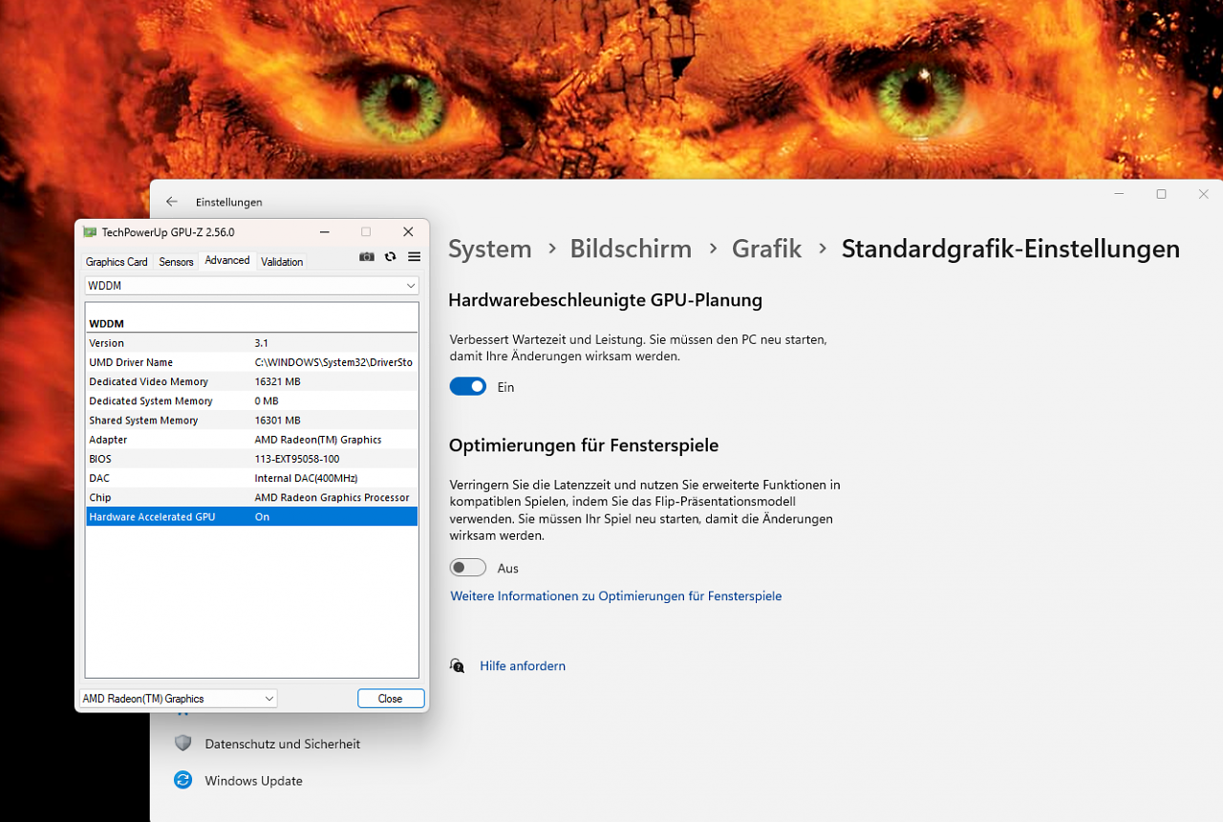The height and width of the screenshot is (822, 1223).
Task: Switch to the Graphics Card tab
Action: [x=117, y=262]
